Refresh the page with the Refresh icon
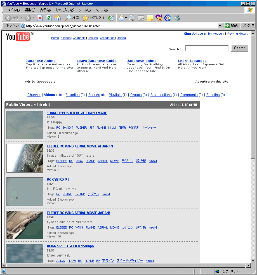This screenshot has width=257, height=275. pyautogui.click(x=49, y=18)
